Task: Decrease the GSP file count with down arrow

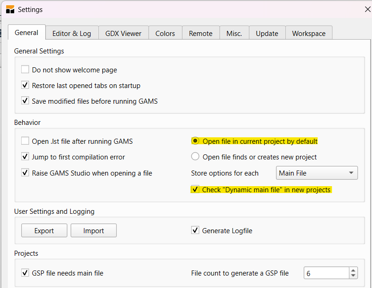Action: tap(353, 276)
